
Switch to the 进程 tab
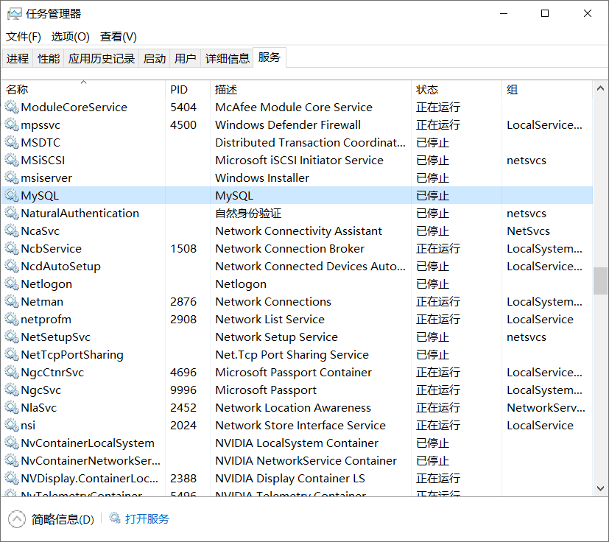(18, 58)
